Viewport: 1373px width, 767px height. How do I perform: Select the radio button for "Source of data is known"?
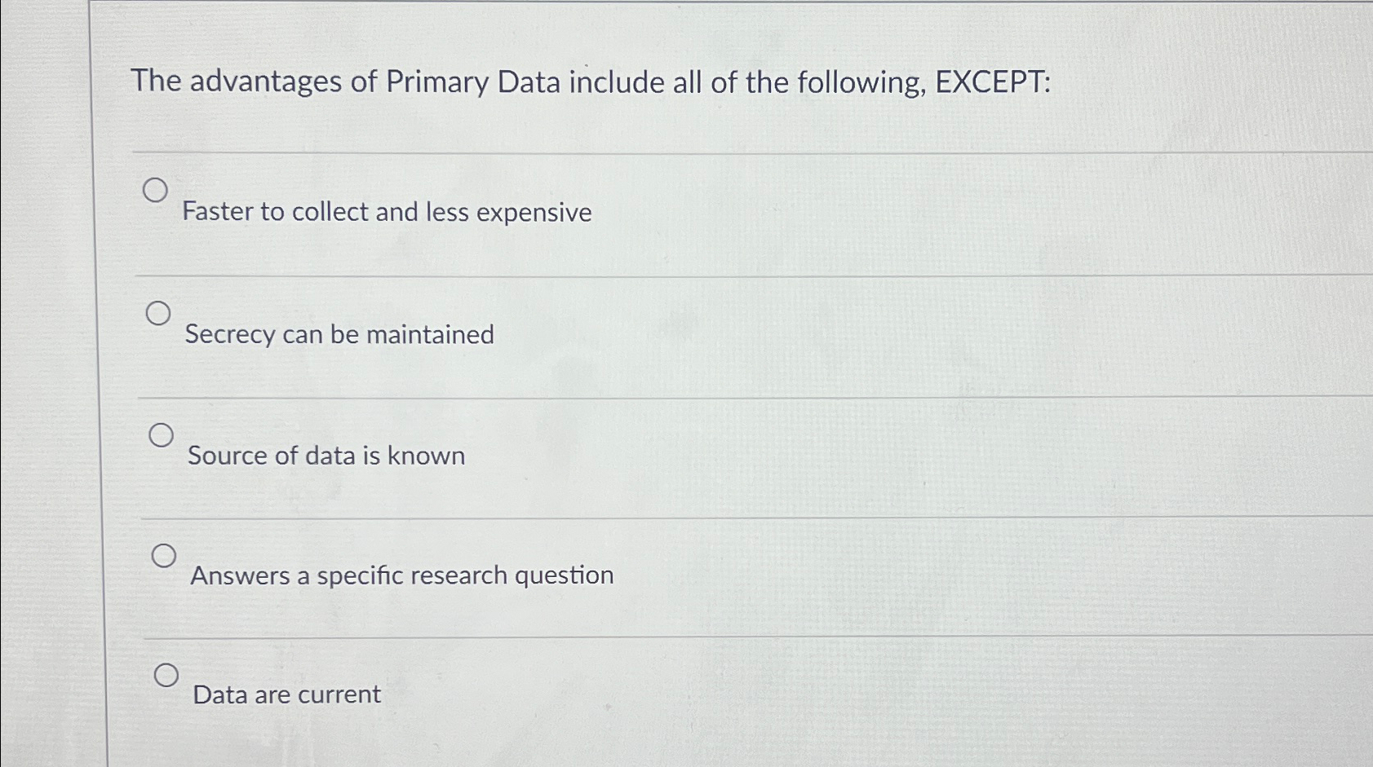(163, 434)
